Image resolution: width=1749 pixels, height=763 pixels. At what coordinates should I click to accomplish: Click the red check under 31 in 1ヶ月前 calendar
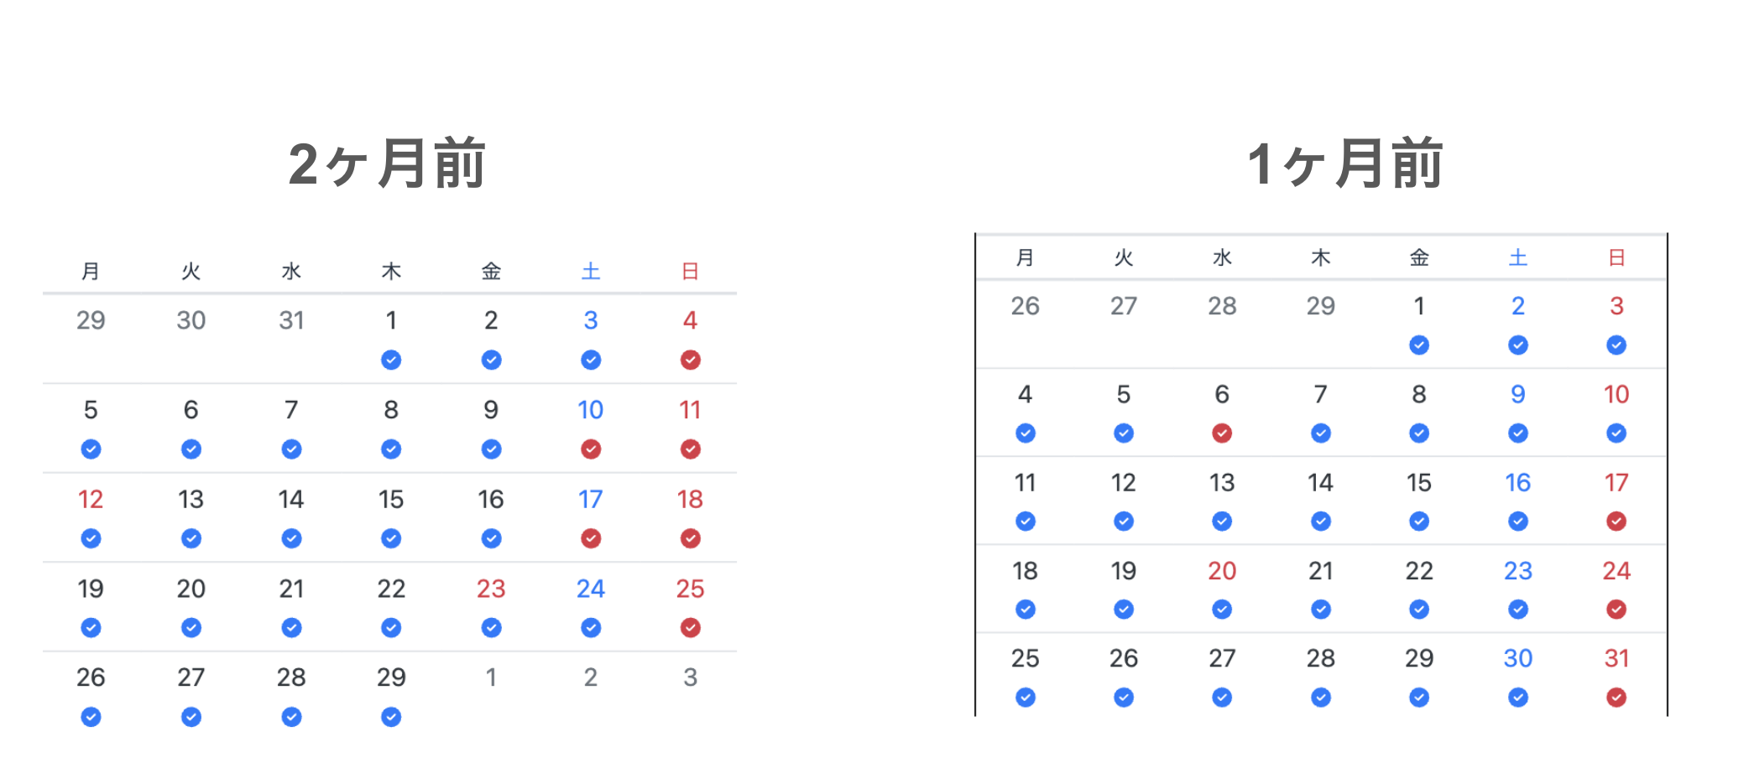tap(1616, 698)
